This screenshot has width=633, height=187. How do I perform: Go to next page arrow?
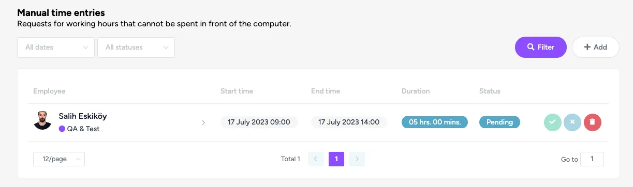[x=357, y=159]
